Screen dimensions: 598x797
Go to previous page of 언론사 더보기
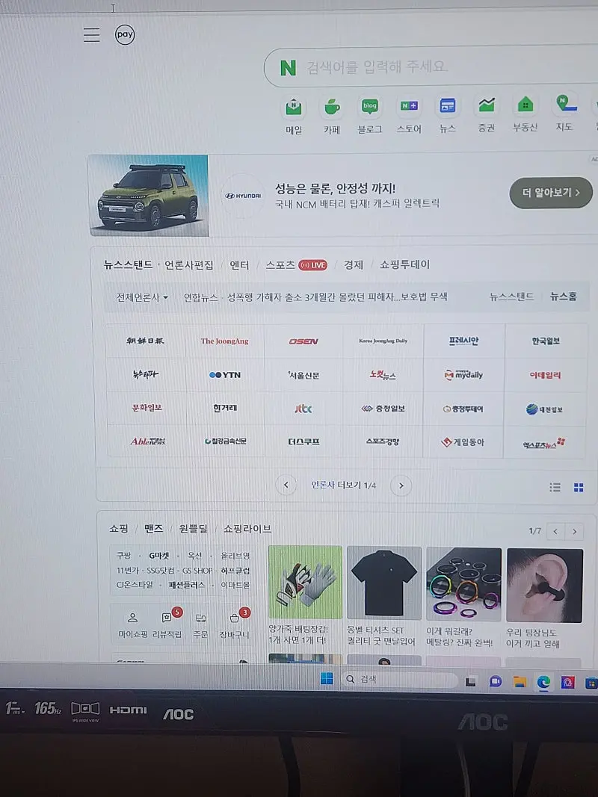[286, 486]
